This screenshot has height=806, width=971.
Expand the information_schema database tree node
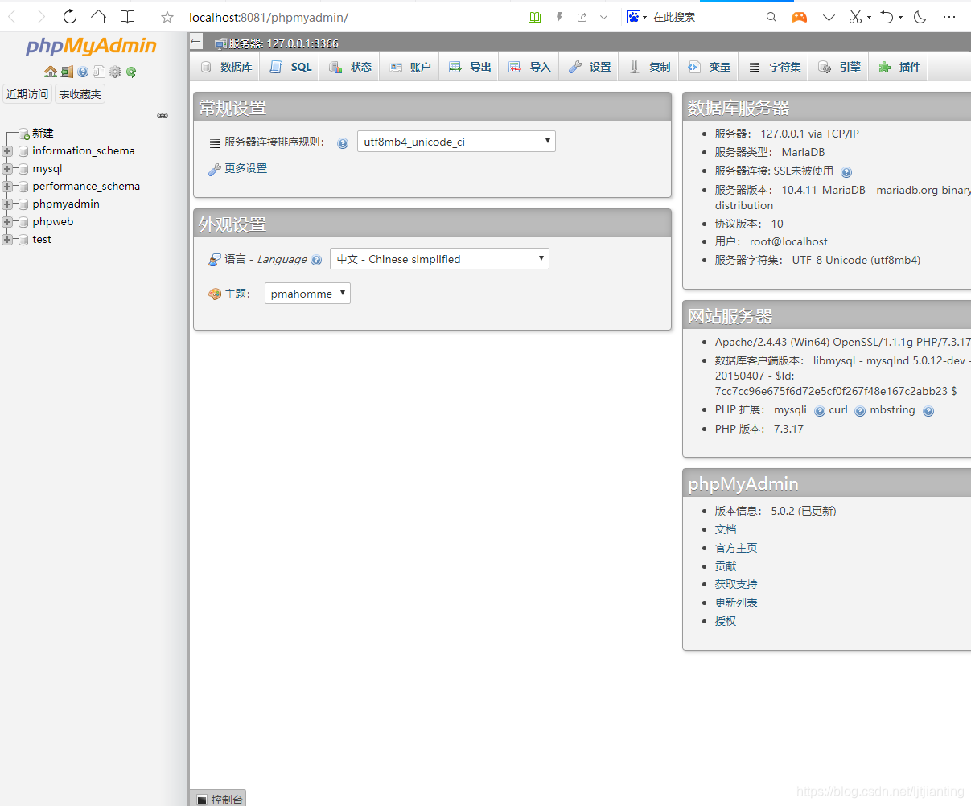(x=7, y=151)
